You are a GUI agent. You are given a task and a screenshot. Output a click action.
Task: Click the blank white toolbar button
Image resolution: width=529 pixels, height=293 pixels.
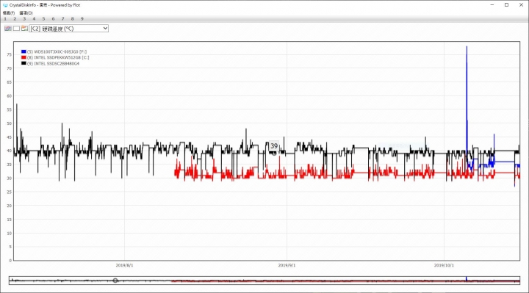(16, 29)
